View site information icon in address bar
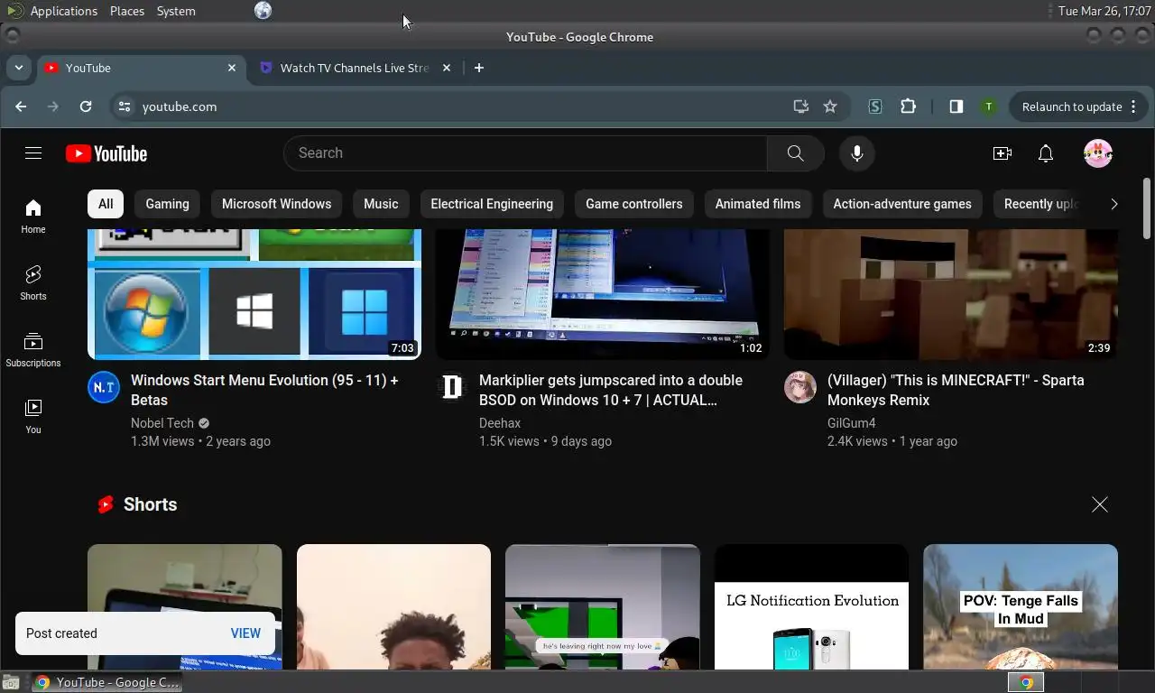1155x693 pixels. coord(125,106)
